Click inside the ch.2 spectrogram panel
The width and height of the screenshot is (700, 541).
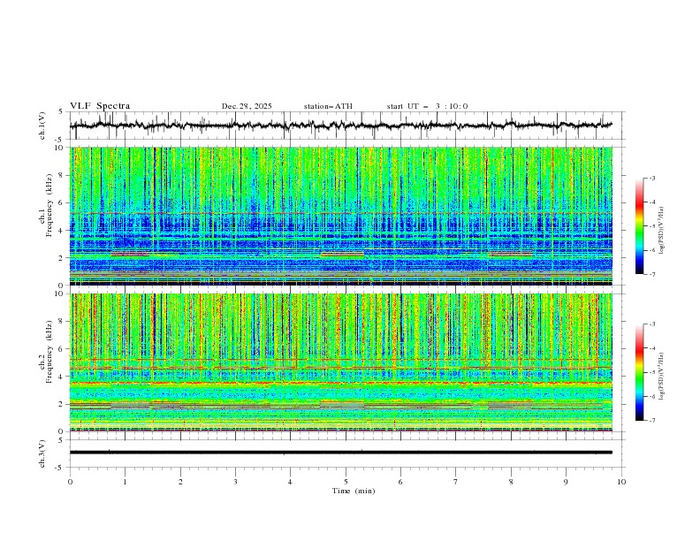pos(345,362)
